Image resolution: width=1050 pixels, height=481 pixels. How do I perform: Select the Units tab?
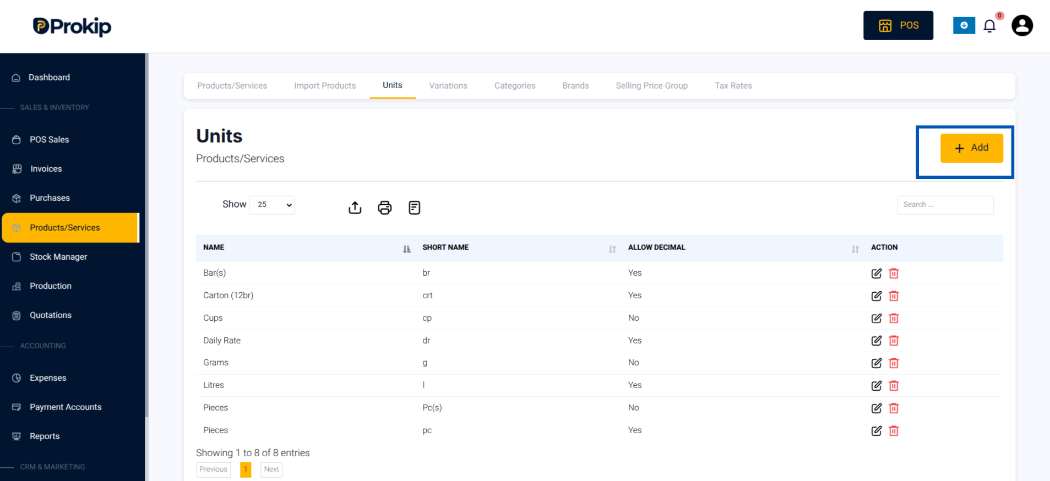393,86
